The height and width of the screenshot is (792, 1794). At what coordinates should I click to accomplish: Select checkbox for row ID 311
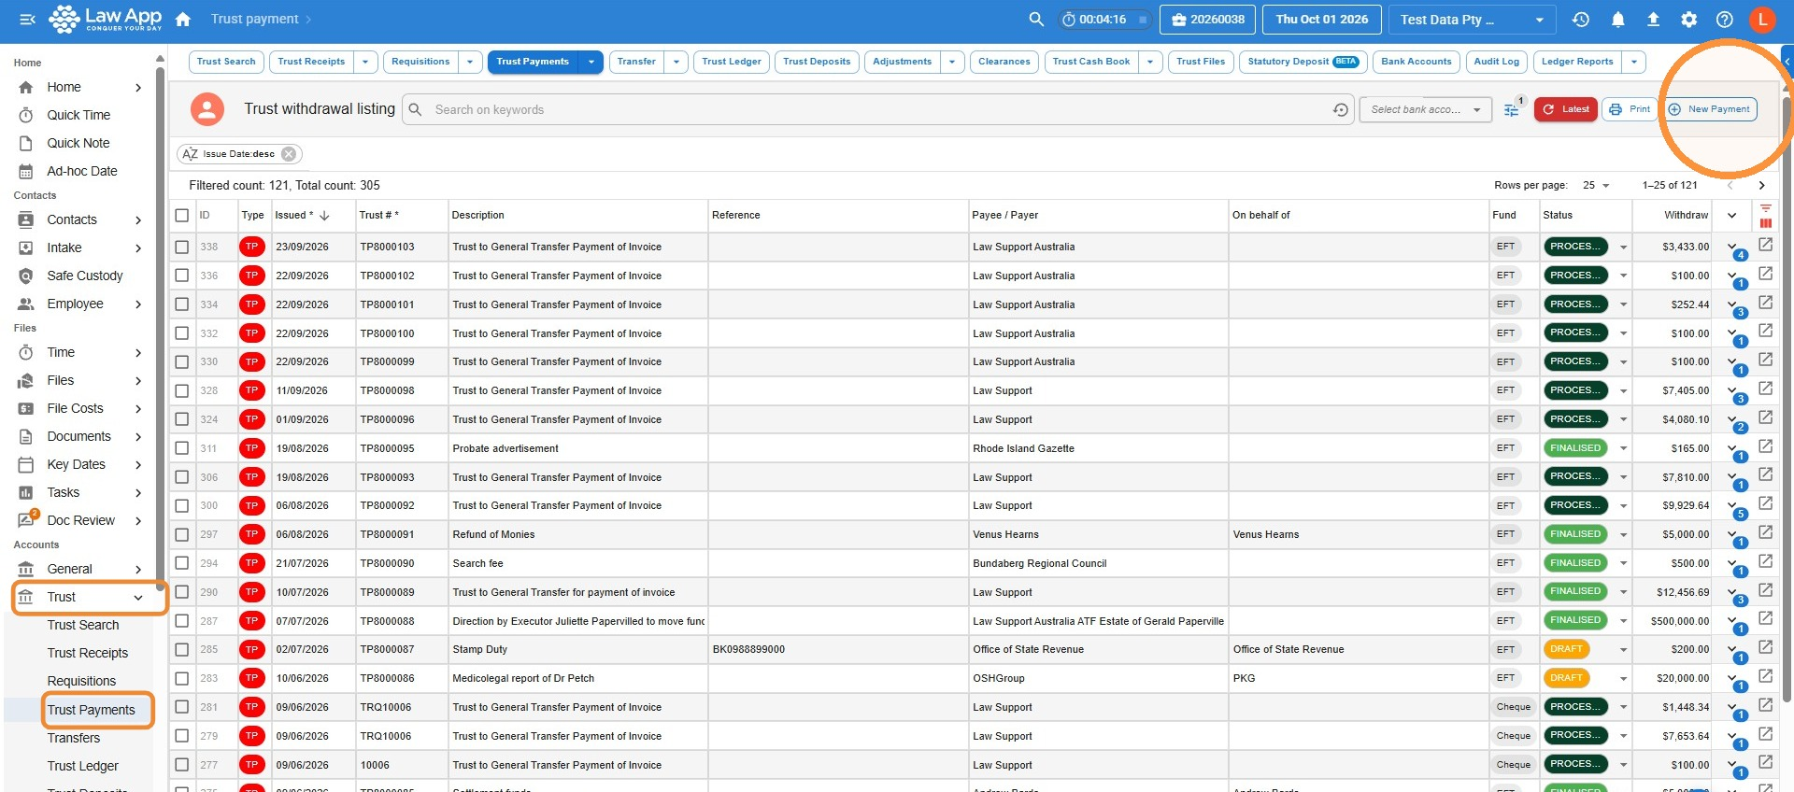click(181, 448)
